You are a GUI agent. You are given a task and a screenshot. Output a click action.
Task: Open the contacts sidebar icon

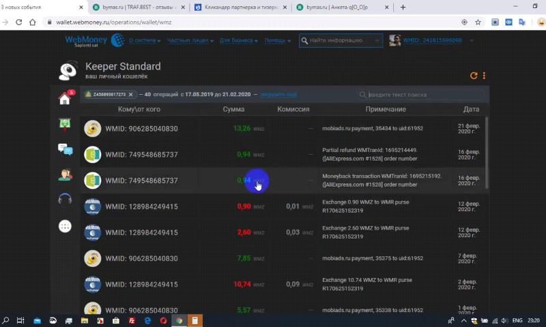click(66, 175)
